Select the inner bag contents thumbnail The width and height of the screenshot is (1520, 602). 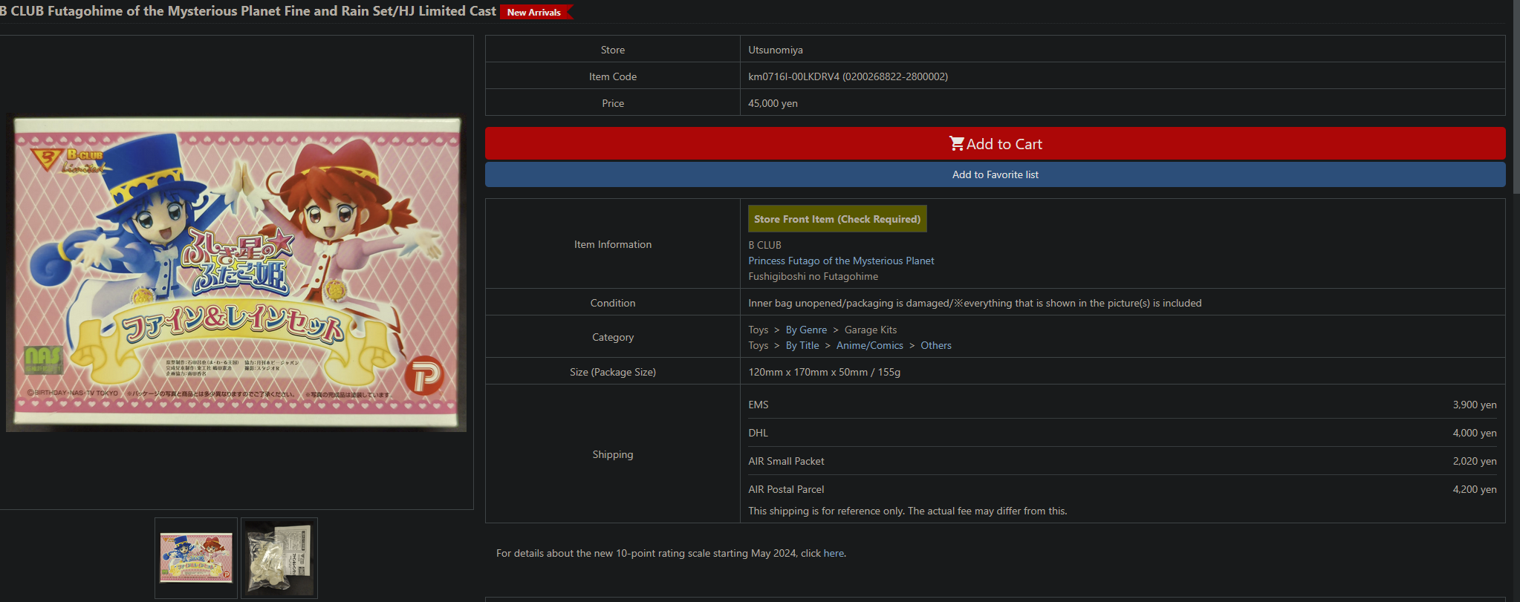click(279, 558)
